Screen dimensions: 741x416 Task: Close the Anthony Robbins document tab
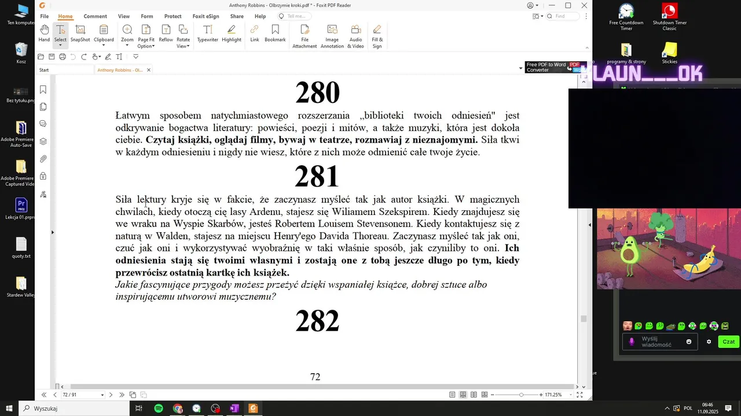[149, 70]
